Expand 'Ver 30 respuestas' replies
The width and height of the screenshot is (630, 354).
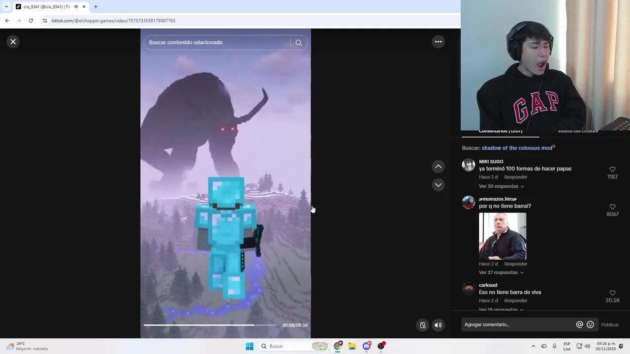tap(502, 186)
